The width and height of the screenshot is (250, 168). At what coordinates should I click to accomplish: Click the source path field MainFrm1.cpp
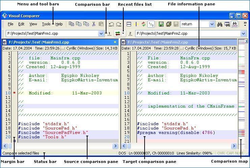(x=52, y=34)
